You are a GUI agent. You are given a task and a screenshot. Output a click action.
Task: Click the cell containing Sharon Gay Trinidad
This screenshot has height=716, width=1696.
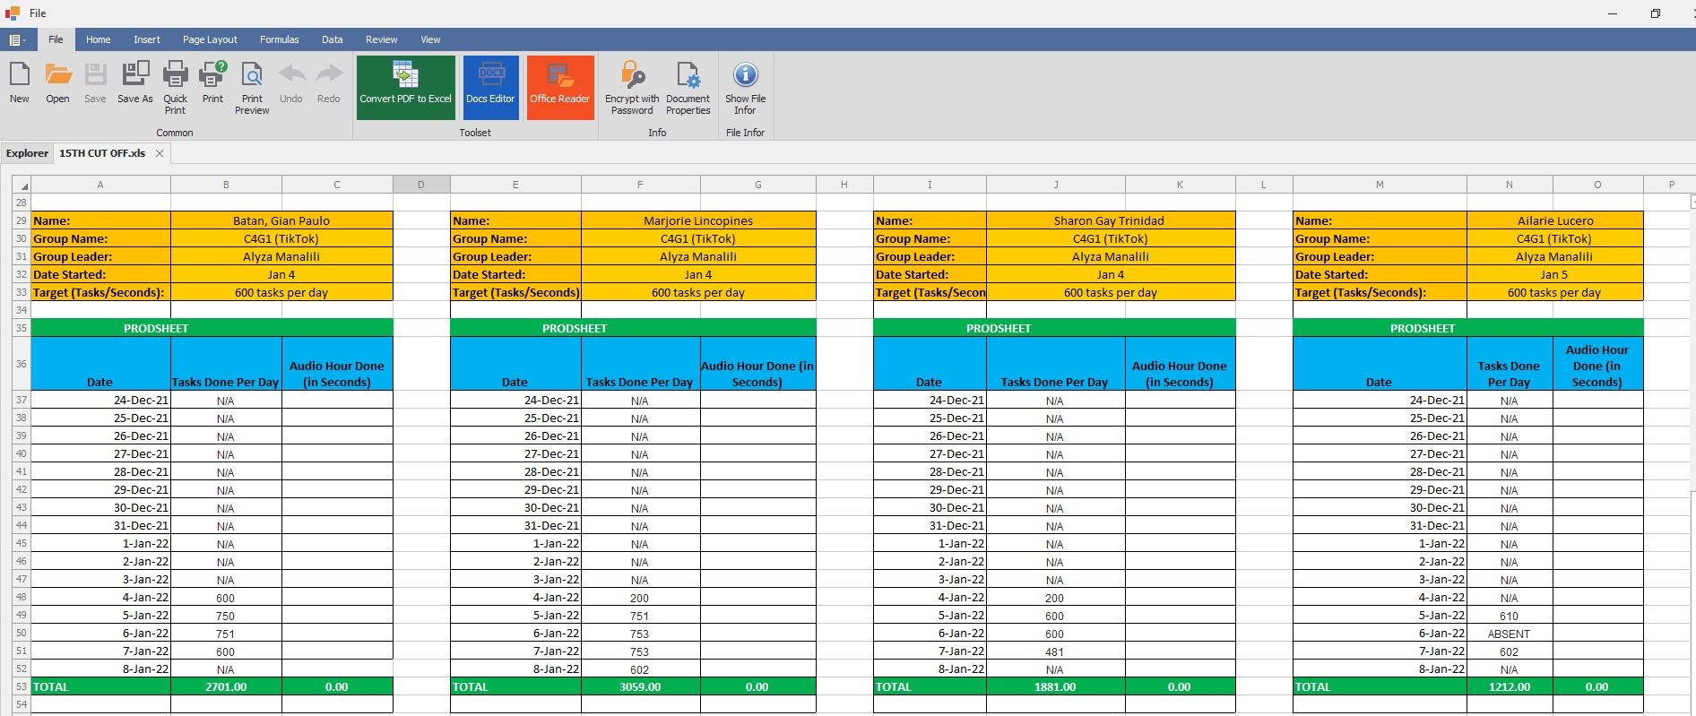click(1110, 220)
